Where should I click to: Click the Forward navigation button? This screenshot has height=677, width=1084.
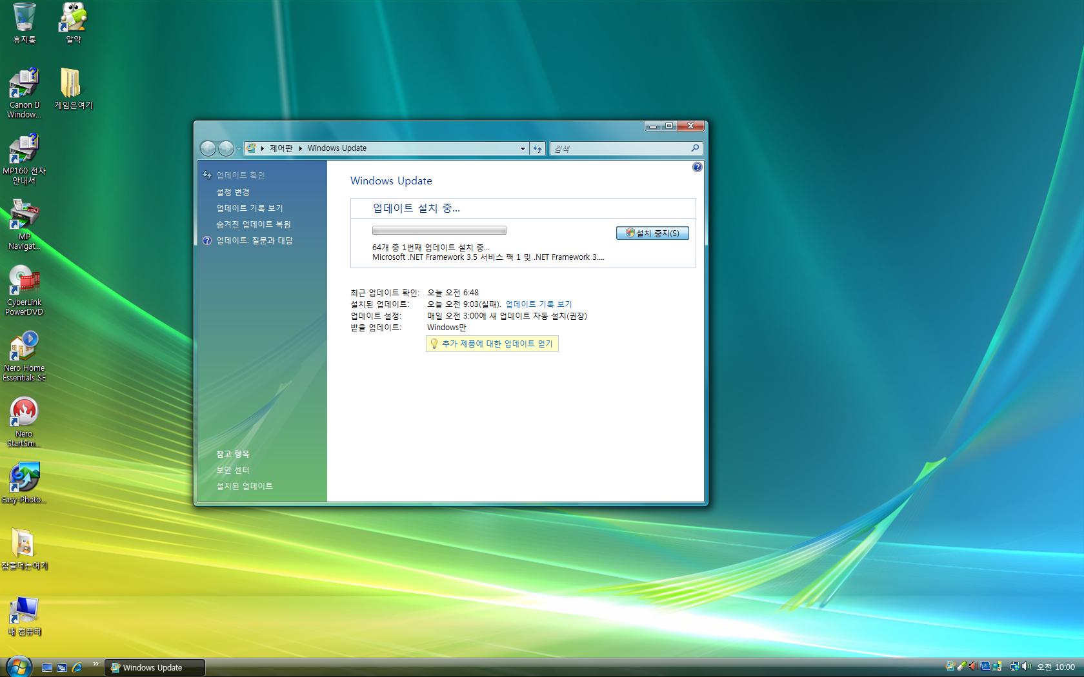click(x=226, y=148)
